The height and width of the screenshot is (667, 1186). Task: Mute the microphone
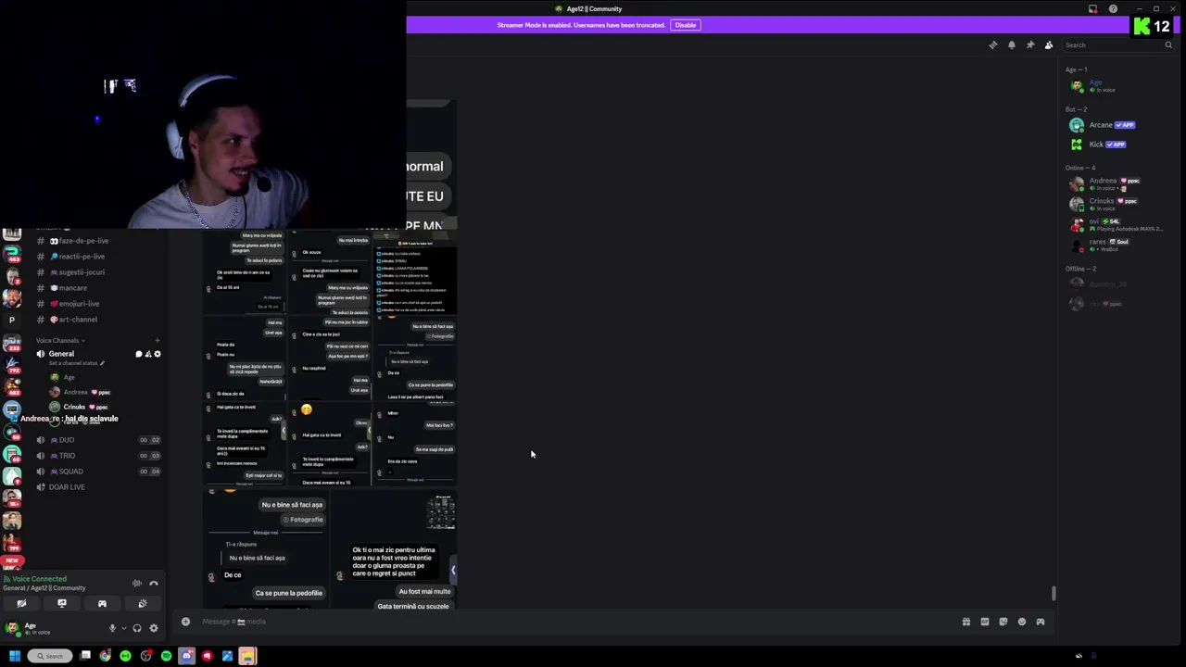tap(112, 628)
